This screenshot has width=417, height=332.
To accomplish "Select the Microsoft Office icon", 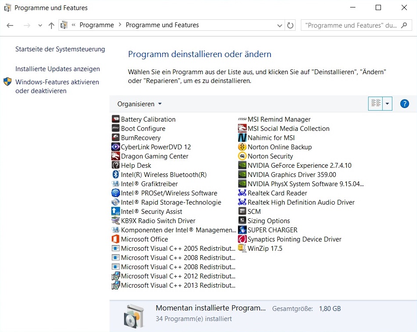I will tap(115, 239).
